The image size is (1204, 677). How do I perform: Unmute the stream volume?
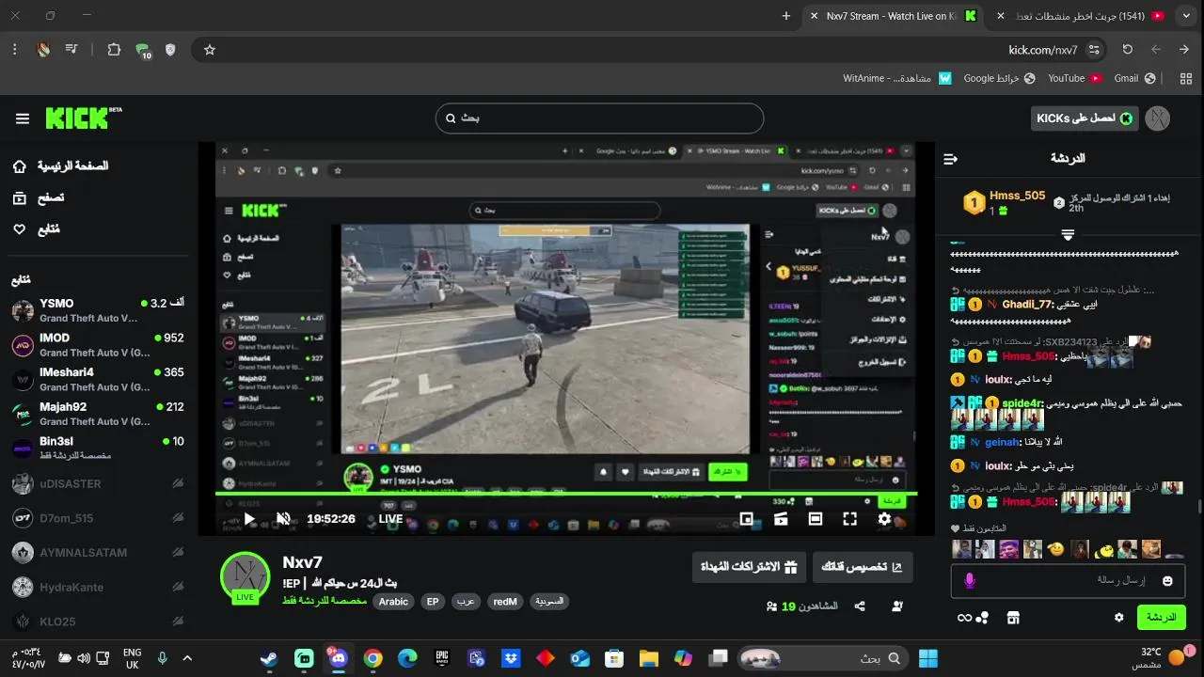point(283,519)
